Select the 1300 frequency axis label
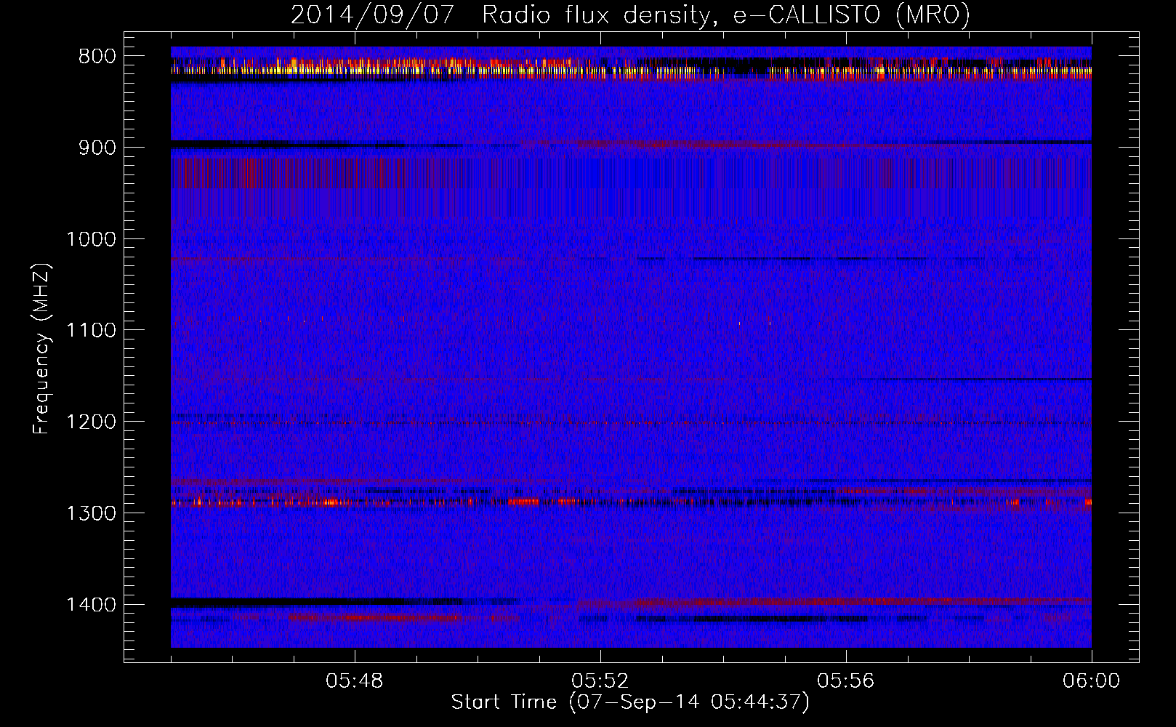Image resolution: width=1176 pixels, height=727 pixels. click(x=91, y=514)
